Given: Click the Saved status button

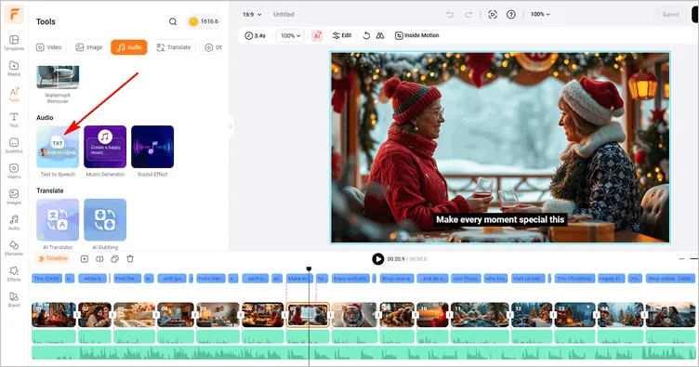Looking at the screenshot, I should (670, 15).
